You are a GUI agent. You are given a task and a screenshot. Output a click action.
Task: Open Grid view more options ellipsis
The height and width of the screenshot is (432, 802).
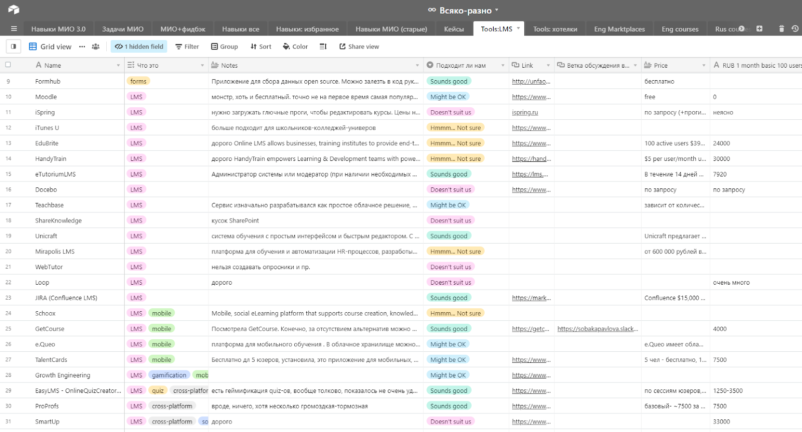(x=82, y=47)
